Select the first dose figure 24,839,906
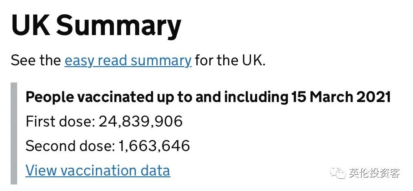The height and width of the screenshot is (191, 413). 140,122
